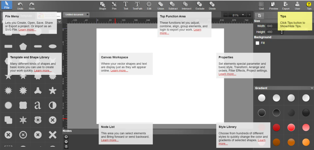Click the Height input field
314x150 pixels.
[x=273, y=32]
